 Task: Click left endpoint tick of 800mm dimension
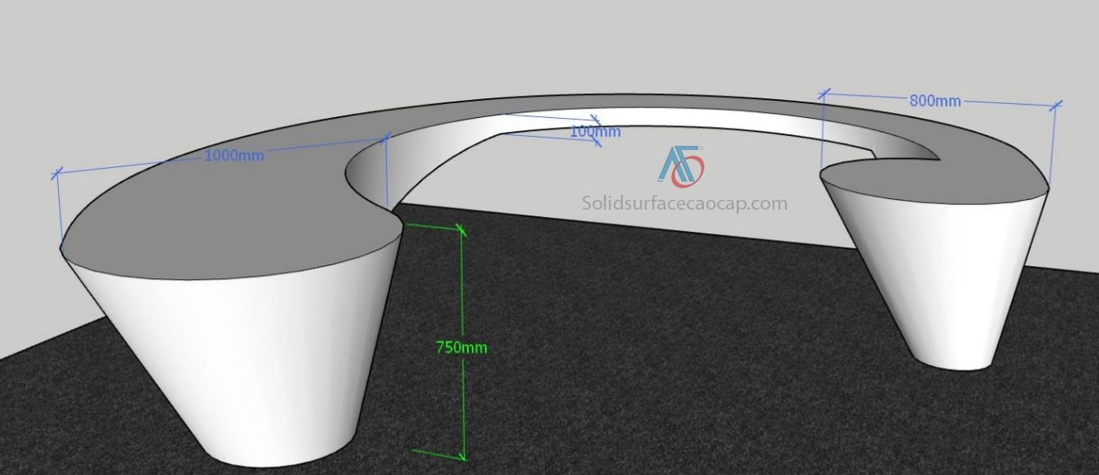[x=824, y=94]
